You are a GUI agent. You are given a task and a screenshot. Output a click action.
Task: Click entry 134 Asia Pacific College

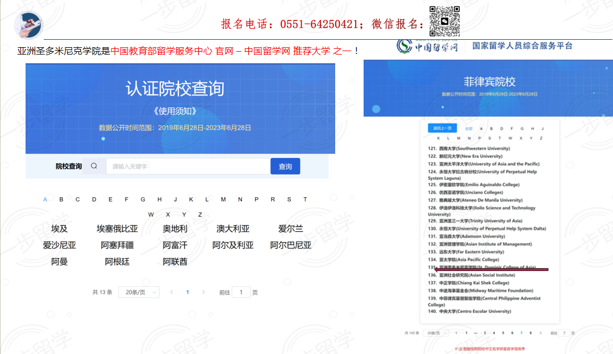point(463,260)
